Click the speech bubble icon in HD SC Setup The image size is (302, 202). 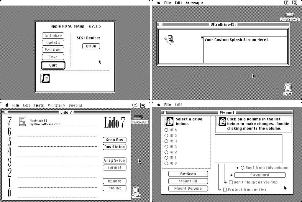pos(45,79)
